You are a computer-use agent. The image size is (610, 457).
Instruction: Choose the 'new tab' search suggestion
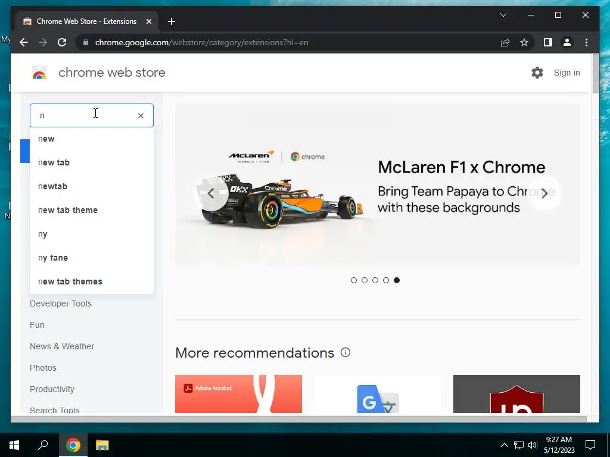tap(92, 163)
